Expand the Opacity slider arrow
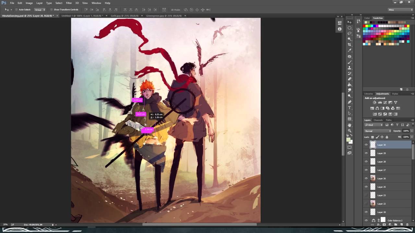The image size is (415, 233). pos(412,131)
